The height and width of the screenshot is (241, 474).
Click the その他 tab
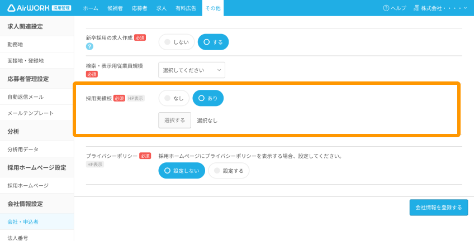[x=213, y=8]
